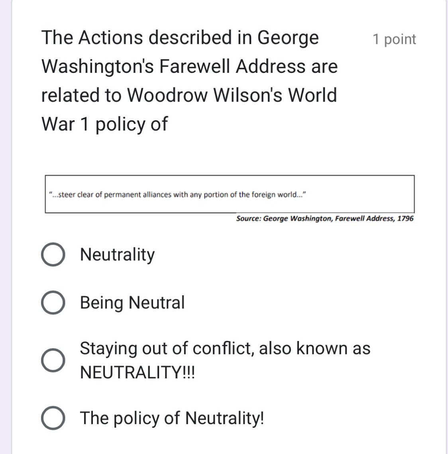Click the lavender page margin on the left
This screenshot has width=448, height=454.
[x=6, y=227]
